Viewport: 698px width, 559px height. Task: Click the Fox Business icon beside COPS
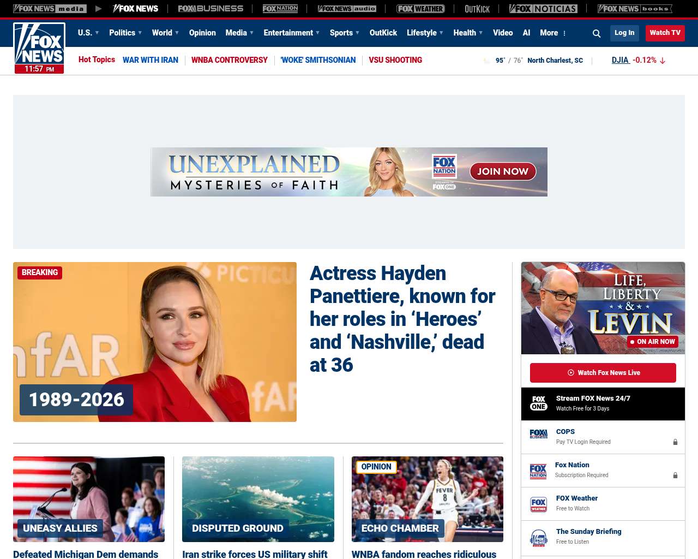[539, 434]
